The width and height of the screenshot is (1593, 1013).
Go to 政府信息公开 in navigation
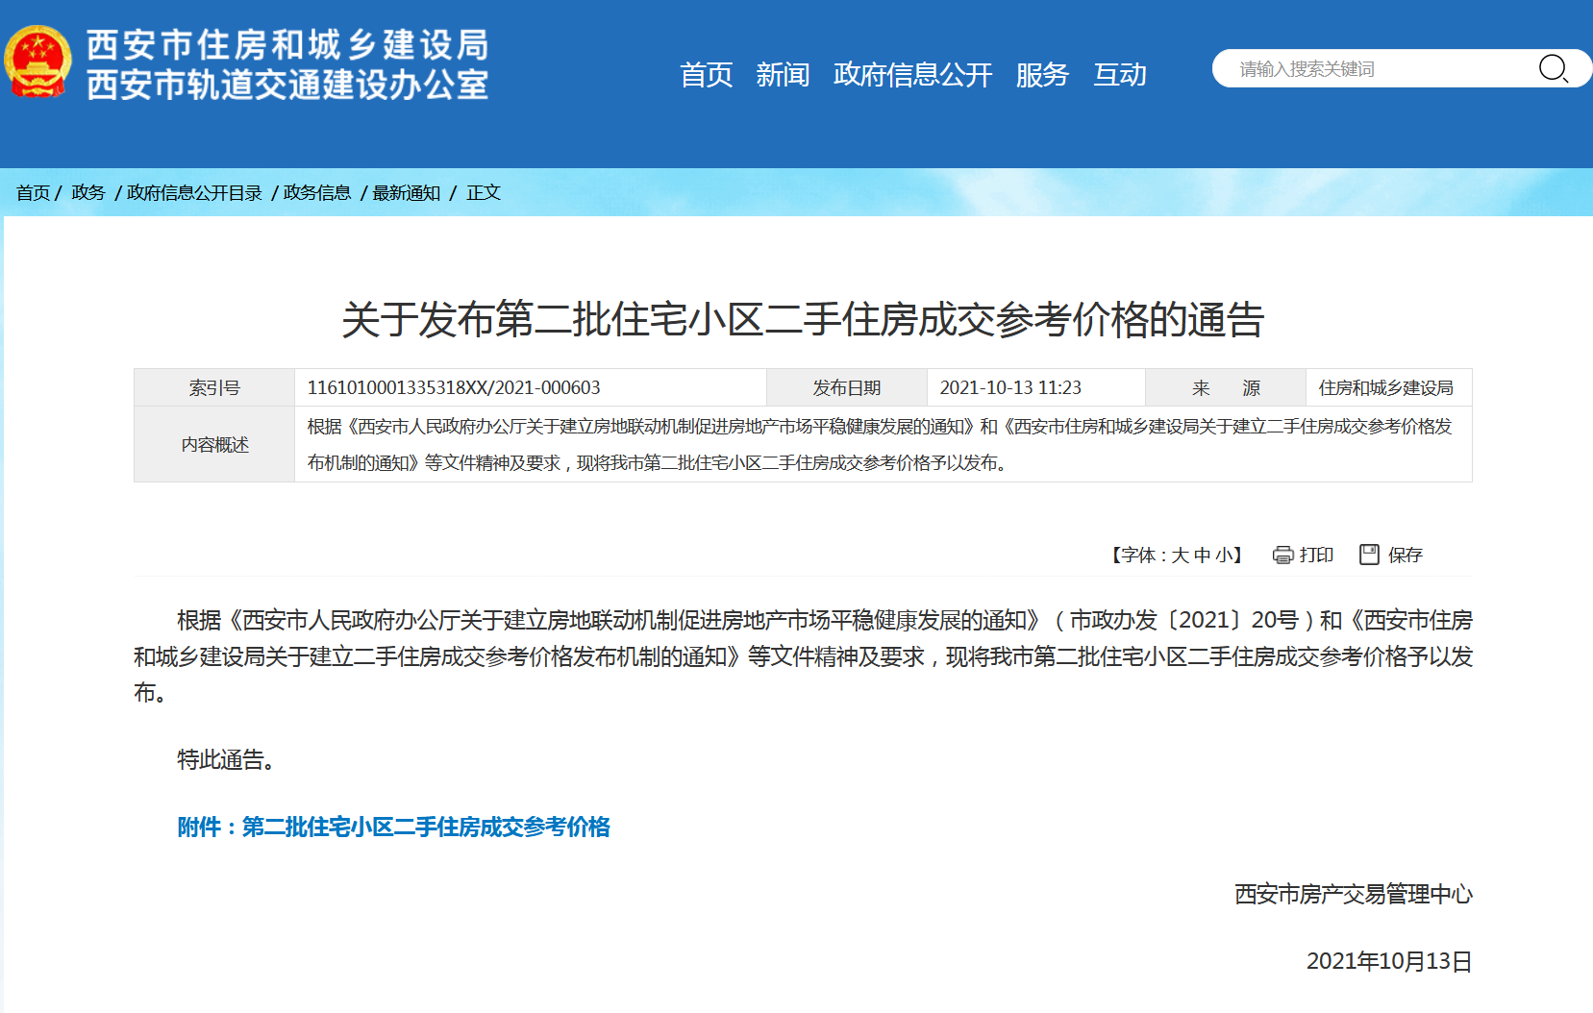912,74
